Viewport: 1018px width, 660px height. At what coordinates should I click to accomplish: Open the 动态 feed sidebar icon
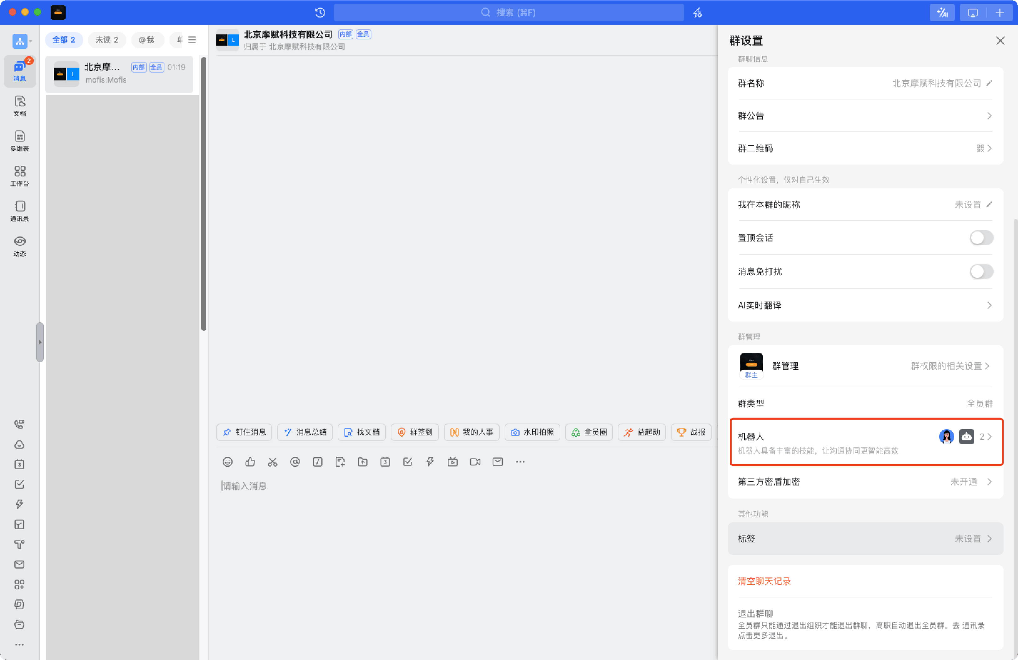[20, 246]
